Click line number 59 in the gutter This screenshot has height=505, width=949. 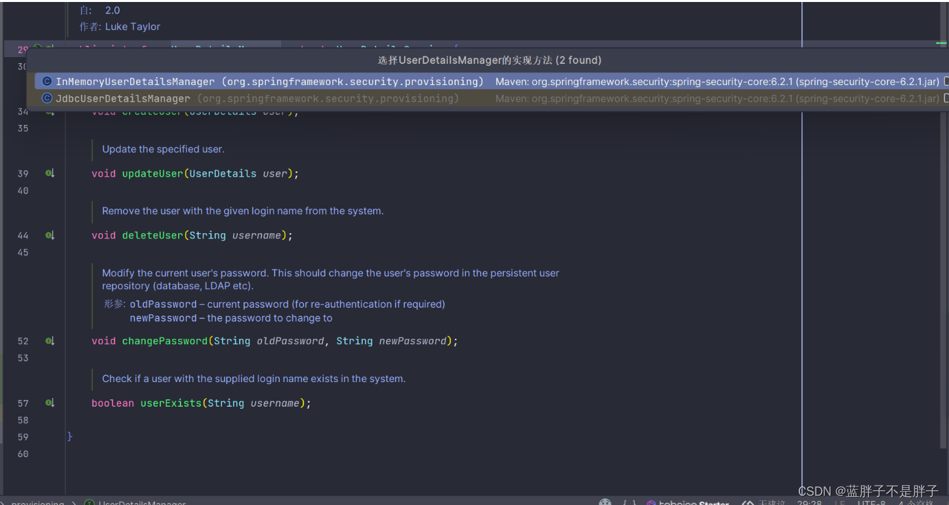click(23, 437)
